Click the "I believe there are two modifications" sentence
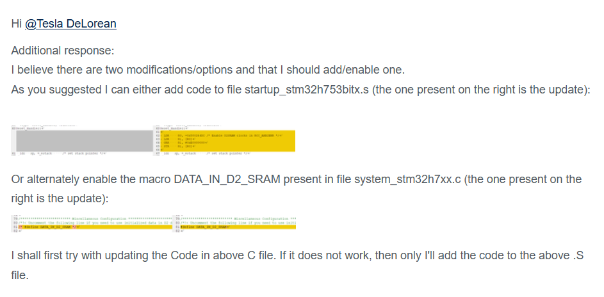This screenshot has height=297, width=604. (x=208, y=70)
